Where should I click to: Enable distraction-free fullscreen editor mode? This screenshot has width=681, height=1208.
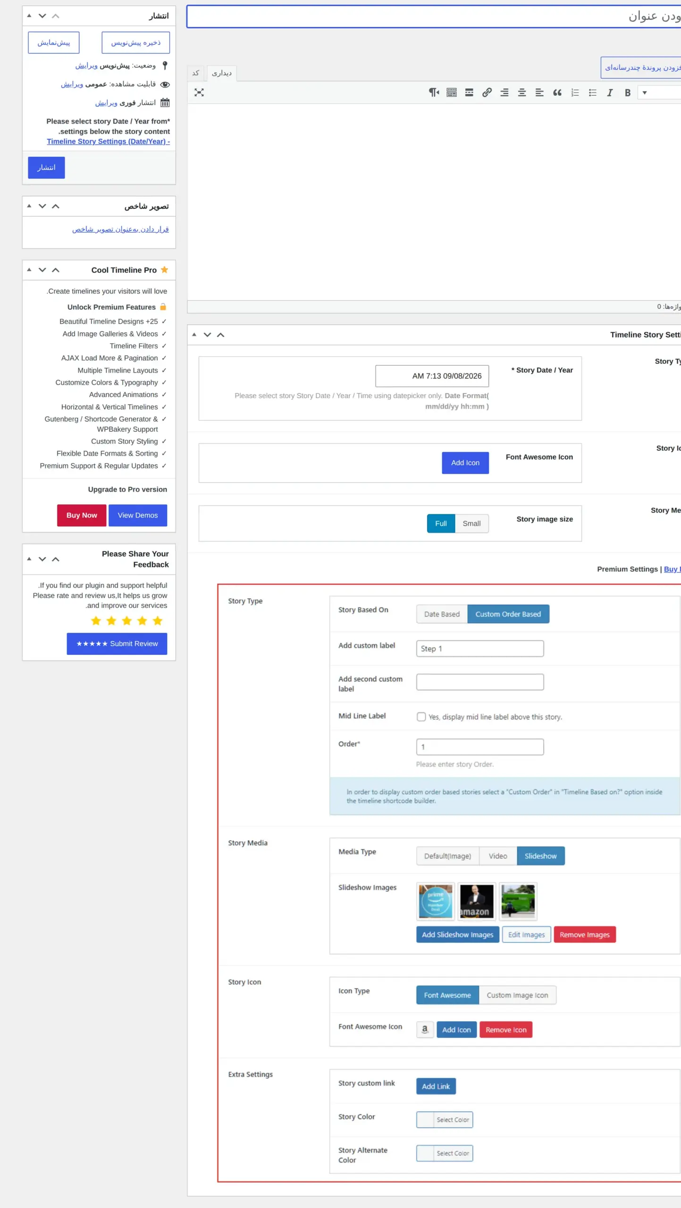199,93
